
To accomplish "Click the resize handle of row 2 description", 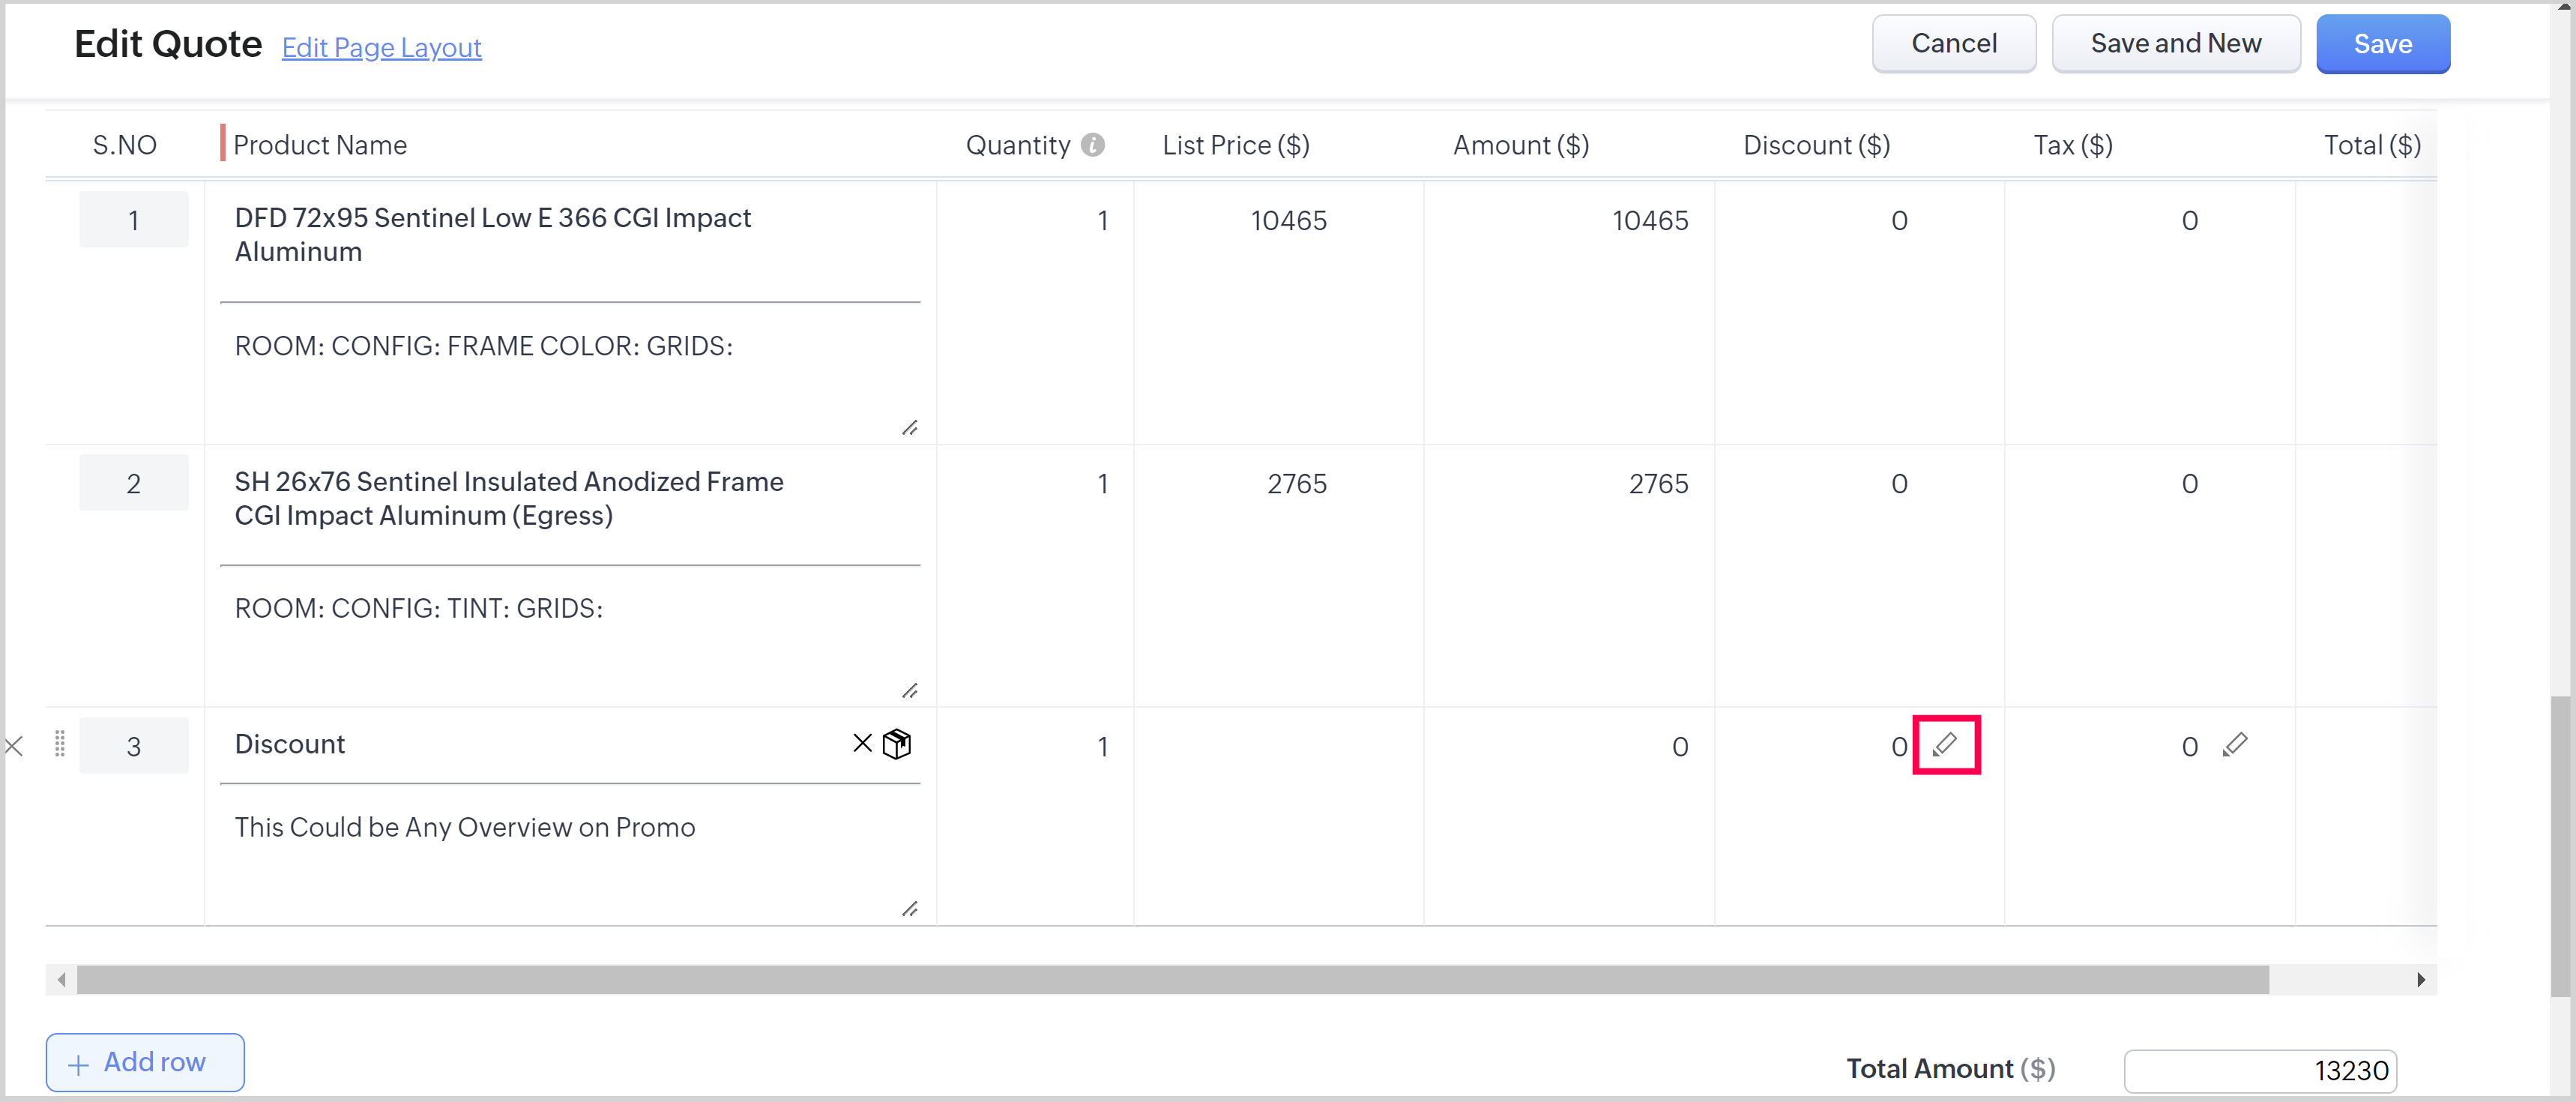I will pos(909,691).
